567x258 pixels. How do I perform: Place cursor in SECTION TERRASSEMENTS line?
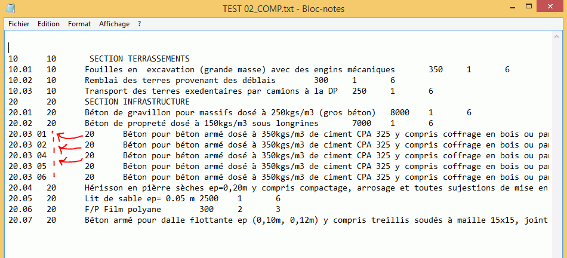click(x=139, y=59)
